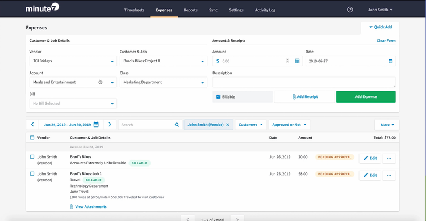Go to the Timesheets tab
This screenshot has height=221, width=426.
pos(134,10)
